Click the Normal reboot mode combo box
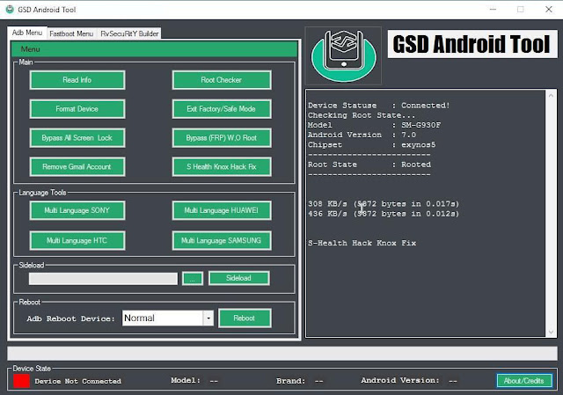563x395 pixels. coord(168,318)
